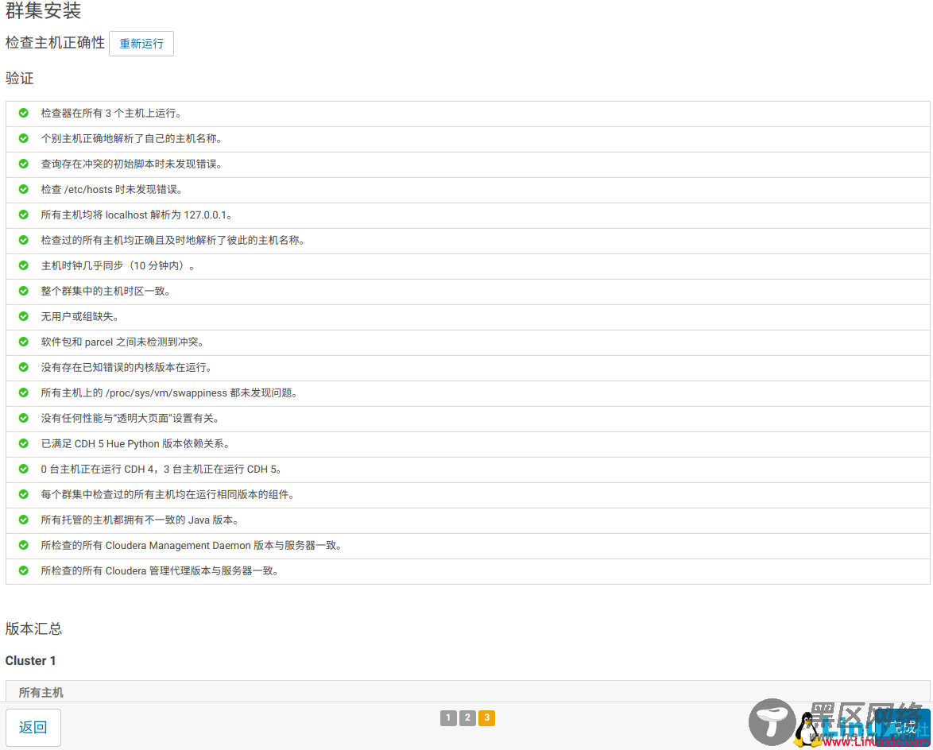
Task: Click check icon for 相同版本的组件 row
Action: point(23,494)
